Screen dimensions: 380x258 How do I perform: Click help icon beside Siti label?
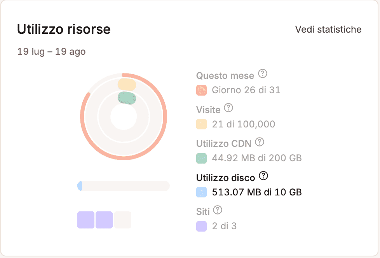click(x=218, y=210)
